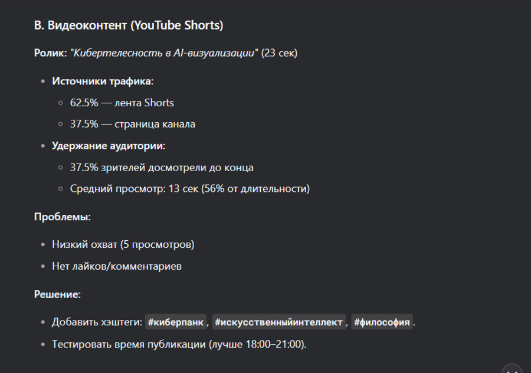Click '37.5% зрителей досмотрели до конца' line
Viewport: 531px width, 373px height.
[162, 168]
